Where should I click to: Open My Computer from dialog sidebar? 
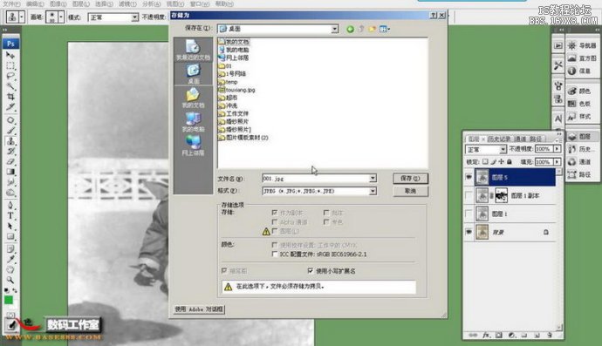[193, 122]
